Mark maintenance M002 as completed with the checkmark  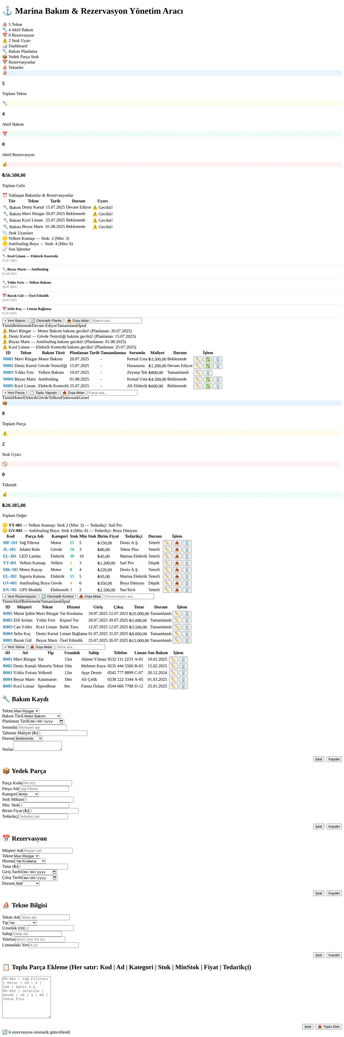208,366
